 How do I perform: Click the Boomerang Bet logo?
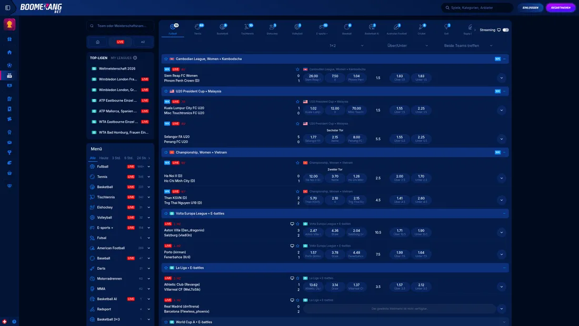(41, 8)
